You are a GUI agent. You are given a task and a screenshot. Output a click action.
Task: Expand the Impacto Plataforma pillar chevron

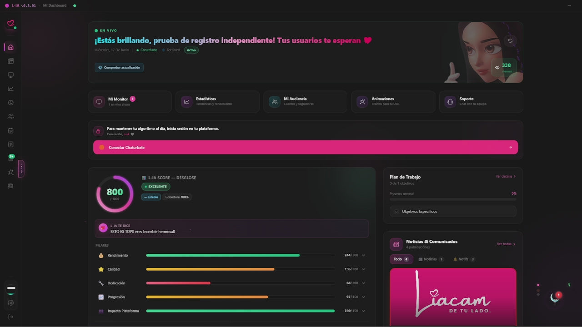[x=363, y=311]
